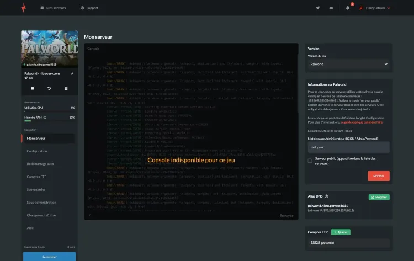
Task: Open the Support page
Action: [x=89, y=8]
